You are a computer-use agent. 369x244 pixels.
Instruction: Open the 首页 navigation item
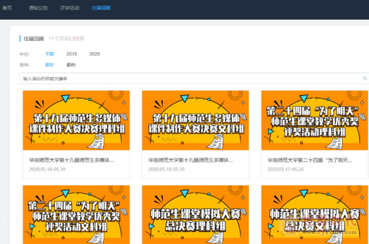[7, 8]
